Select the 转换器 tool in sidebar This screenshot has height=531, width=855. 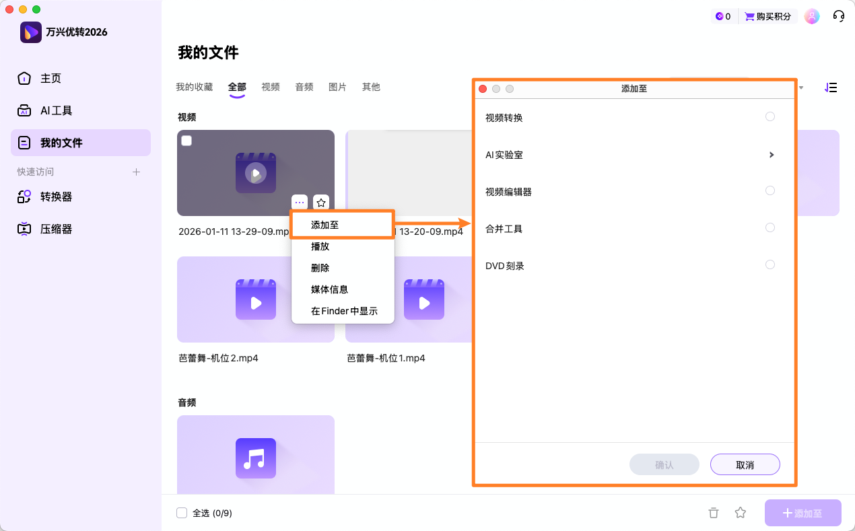(57, 197)
